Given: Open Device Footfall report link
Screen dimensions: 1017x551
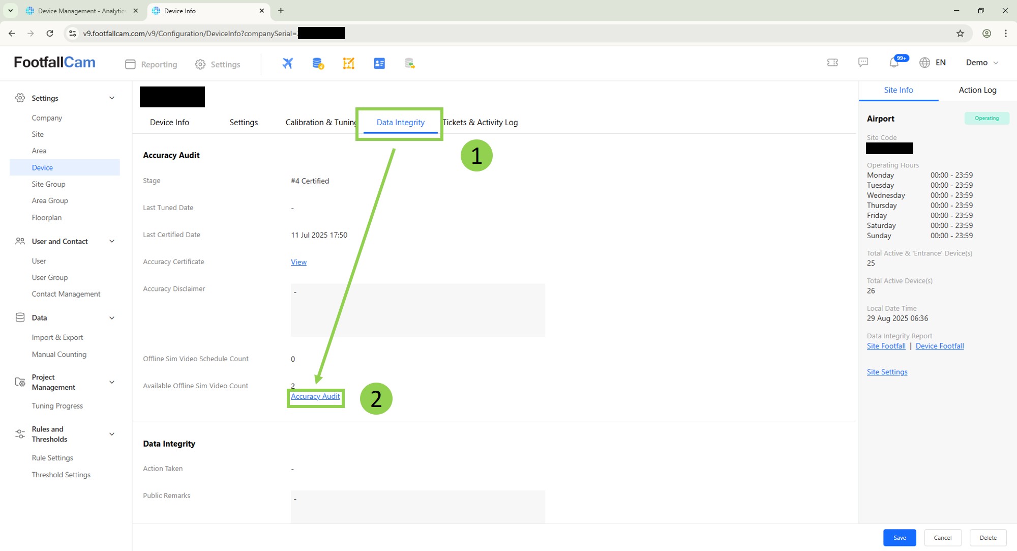Looking at the screenshot, I should [x=940, y=346].
